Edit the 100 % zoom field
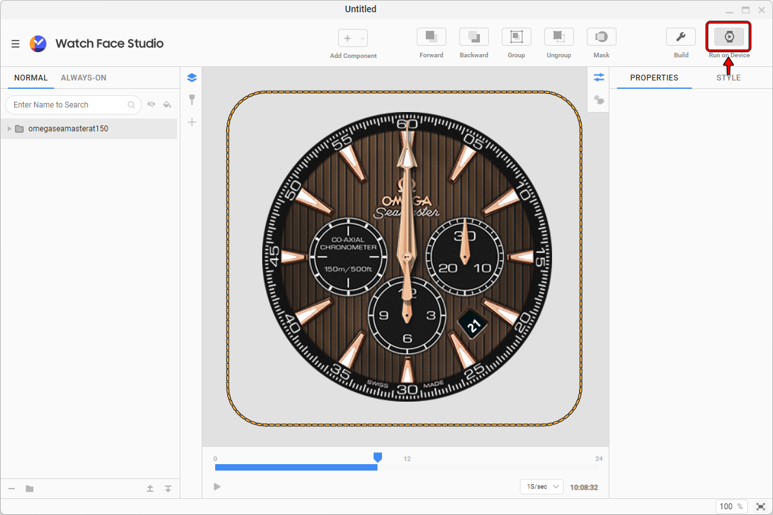Screen dimensions: 773x515 tap(731, 507)
